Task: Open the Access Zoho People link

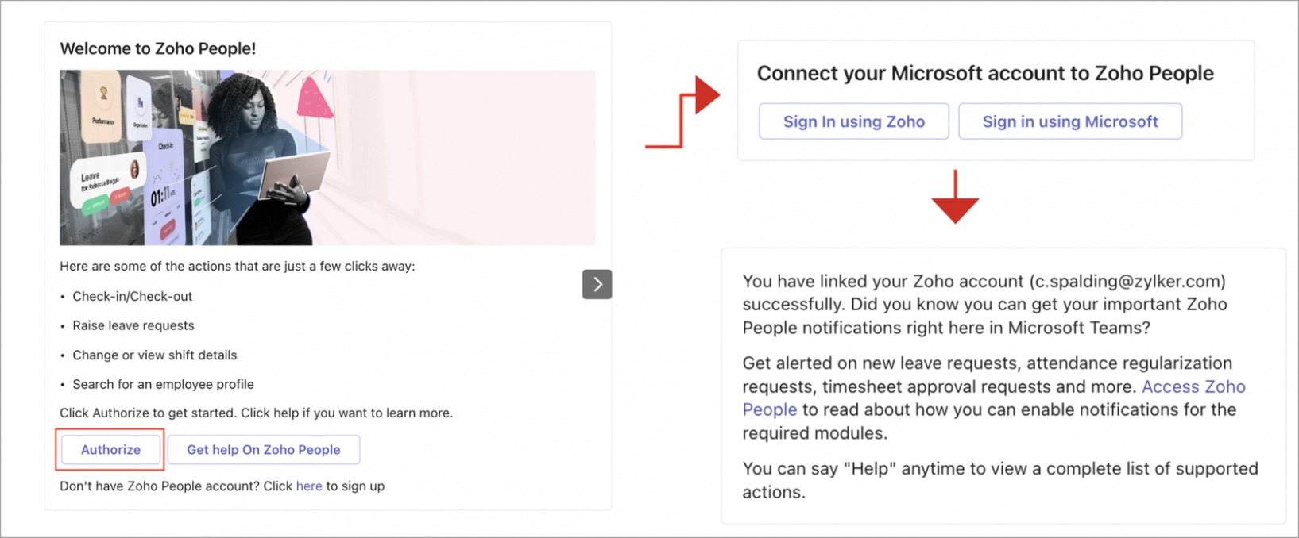Action: [x=1193, y=387]
